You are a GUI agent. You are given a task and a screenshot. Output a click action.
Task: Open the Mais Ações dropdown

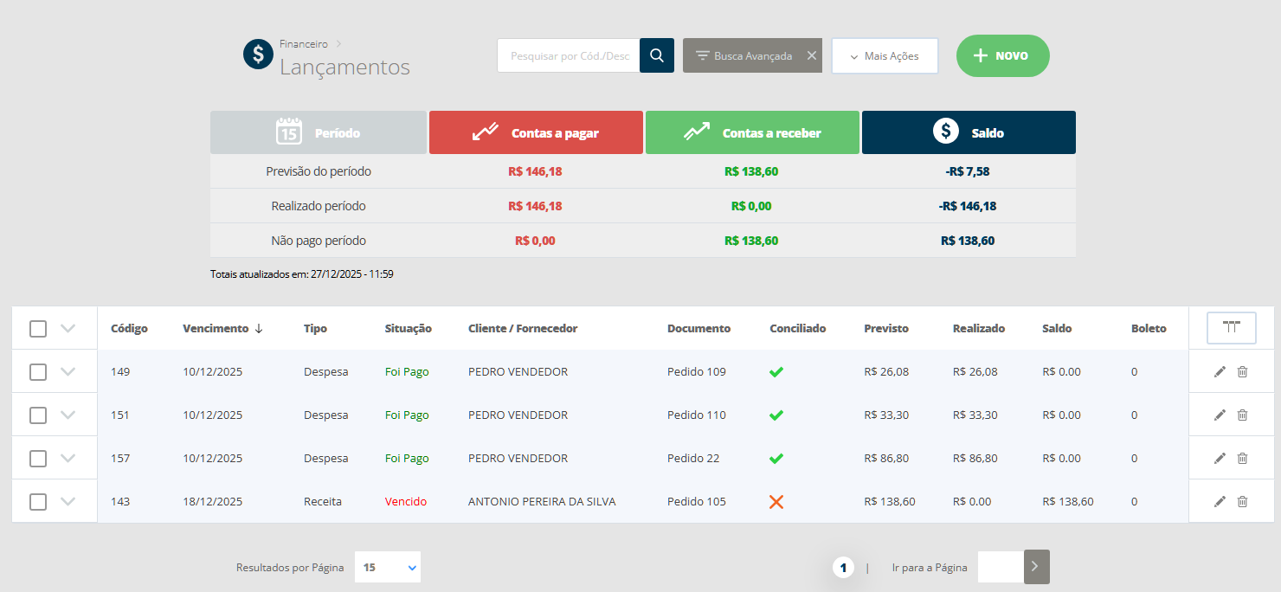[x=885, y=55]
